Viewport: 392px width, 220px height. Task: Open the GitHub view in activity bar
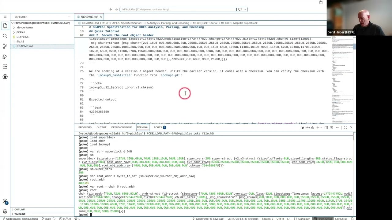tap(5, 77)
